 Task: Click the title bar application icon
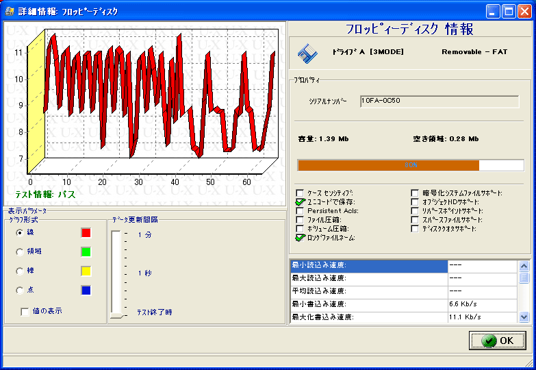click(x=10, y=11)
